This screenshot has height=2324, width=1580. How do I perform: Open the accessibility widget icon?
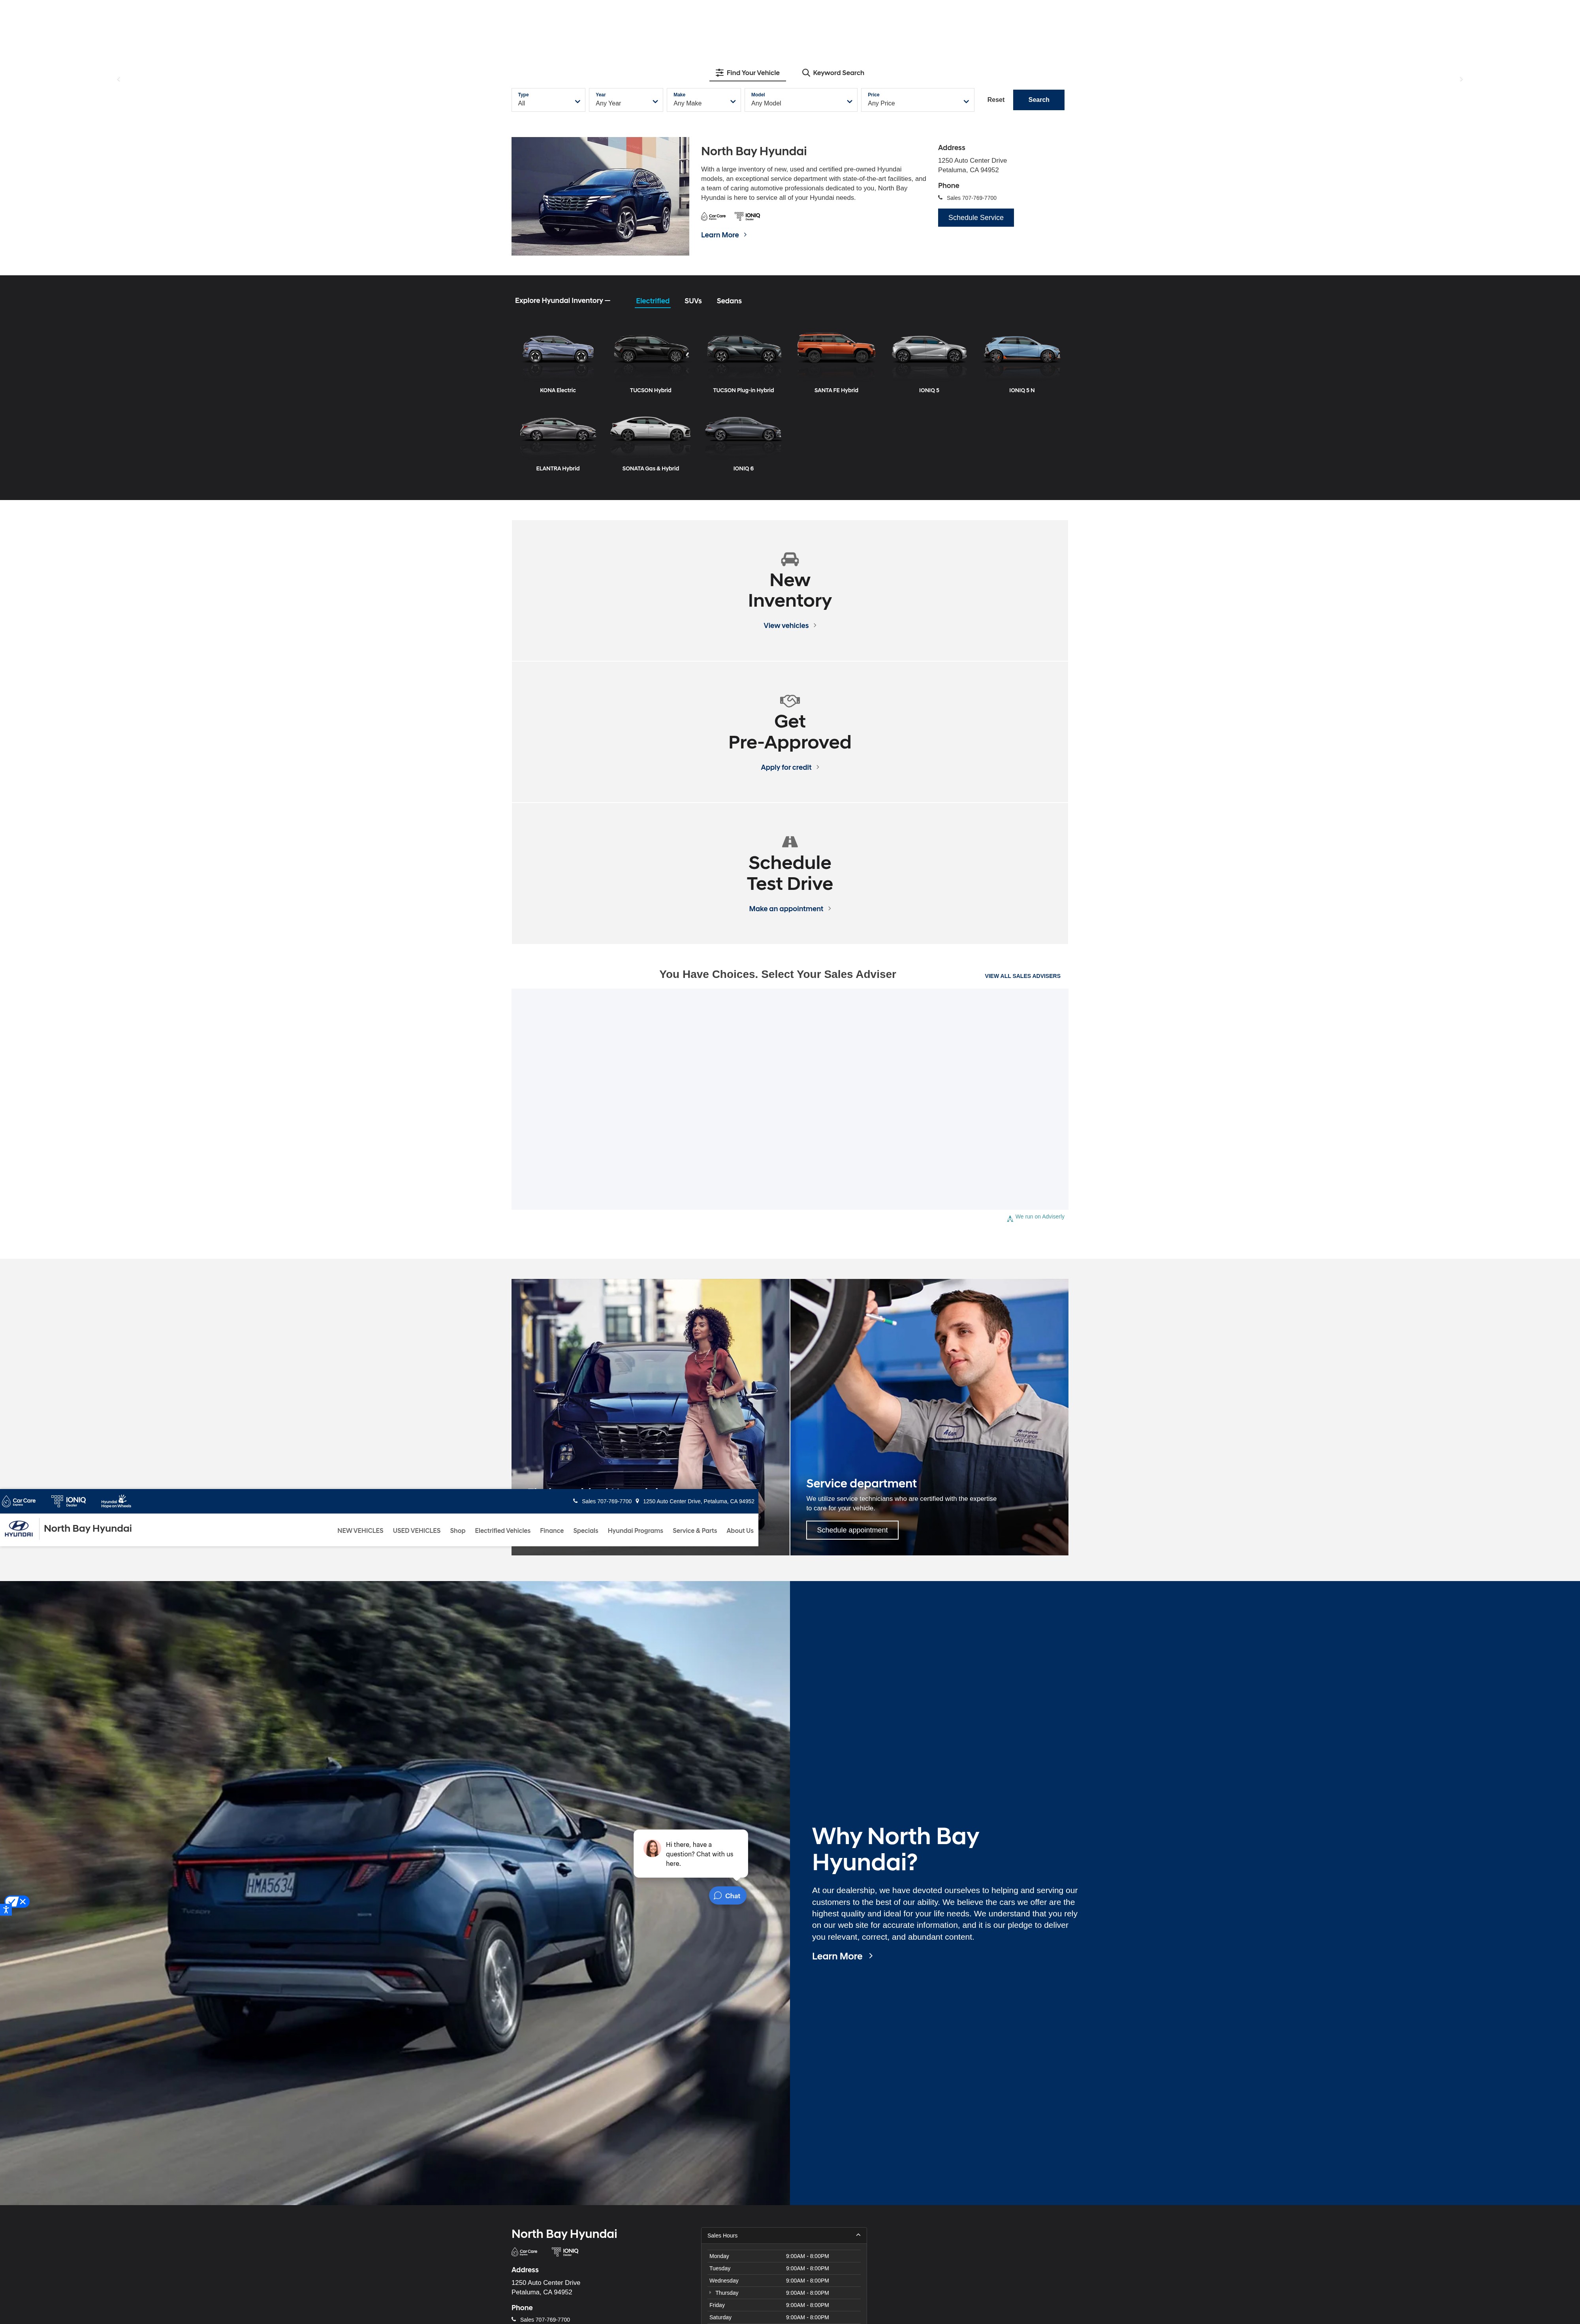(x=6, y=1910)
